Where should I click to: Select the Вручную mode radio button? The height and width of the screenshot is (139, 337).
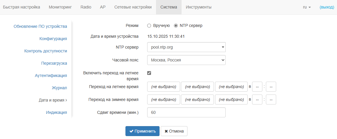(149, 25)
